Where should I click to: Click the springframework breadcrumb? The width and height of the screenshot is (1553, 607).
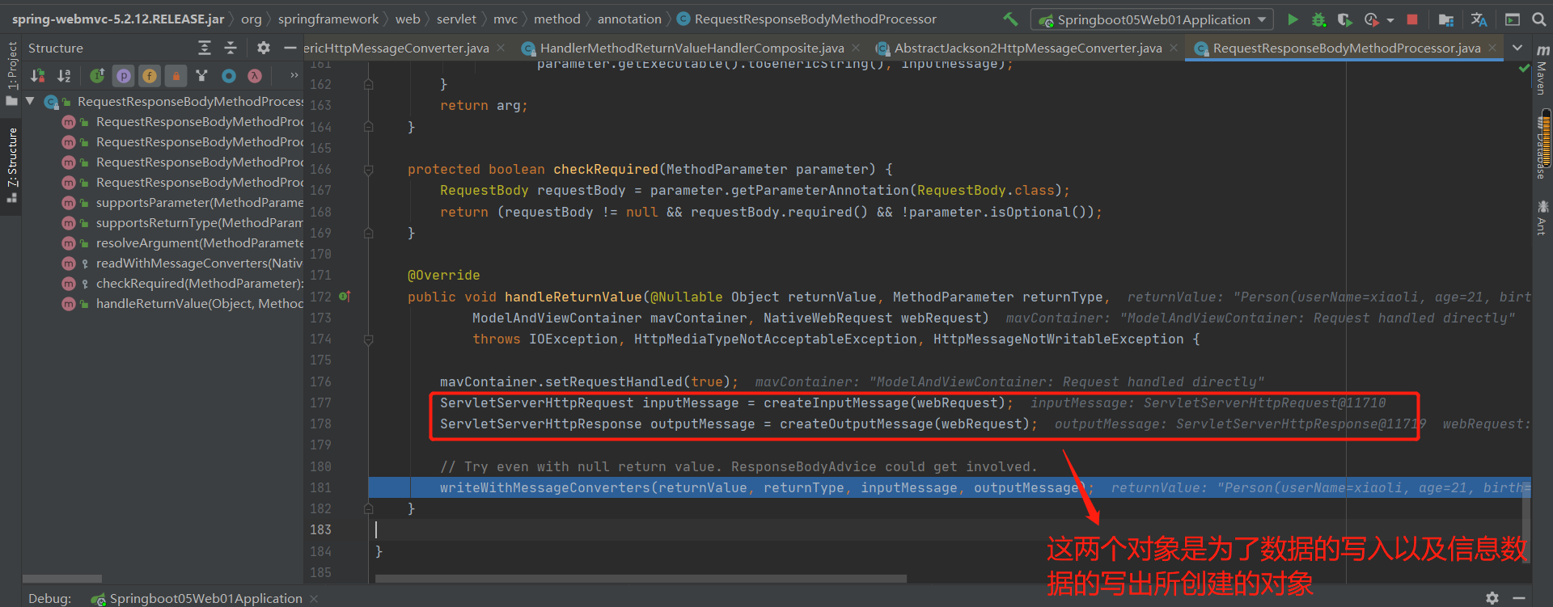pyautogui.click(x=328, y=19)
